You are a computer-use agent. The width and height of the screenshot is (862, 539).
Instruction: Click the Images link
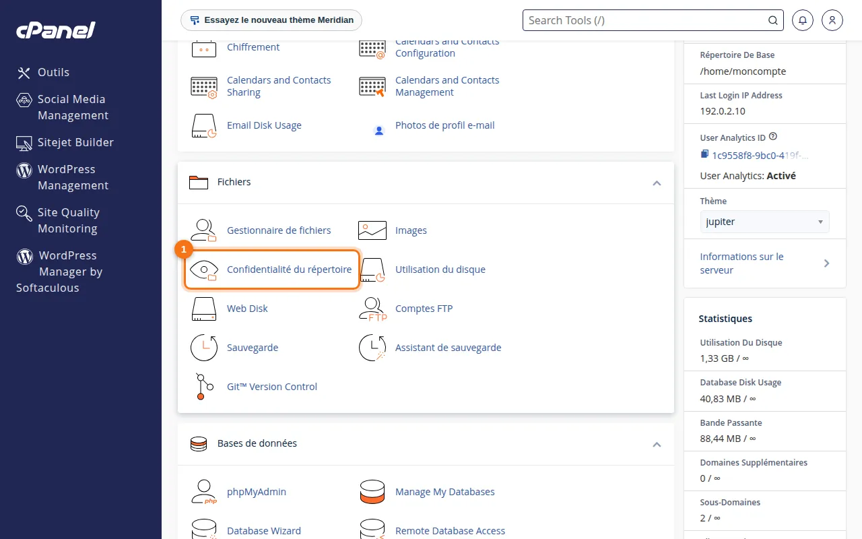[411, 230]
